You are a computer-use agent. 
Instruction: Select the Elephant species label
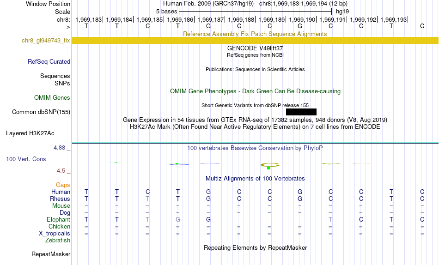(x=59, y=219)
